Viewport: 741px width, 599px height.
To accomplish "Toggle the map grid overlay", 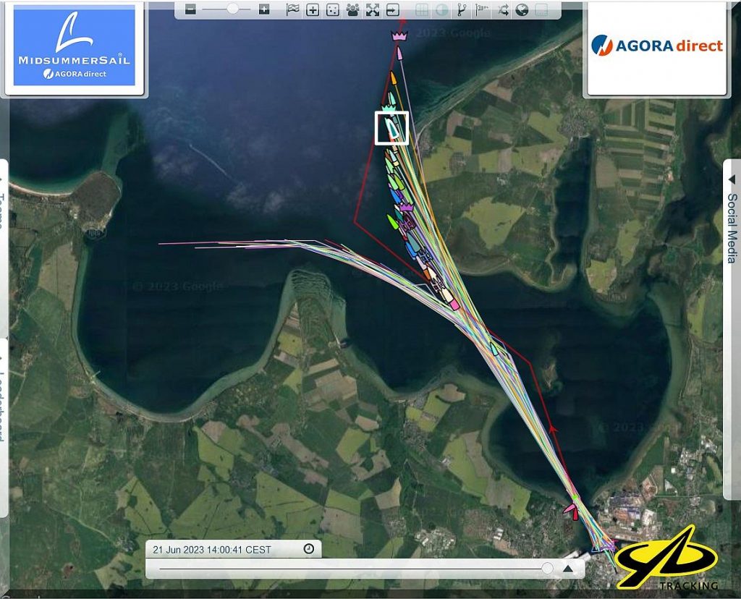I will click(x=421, y=9).
